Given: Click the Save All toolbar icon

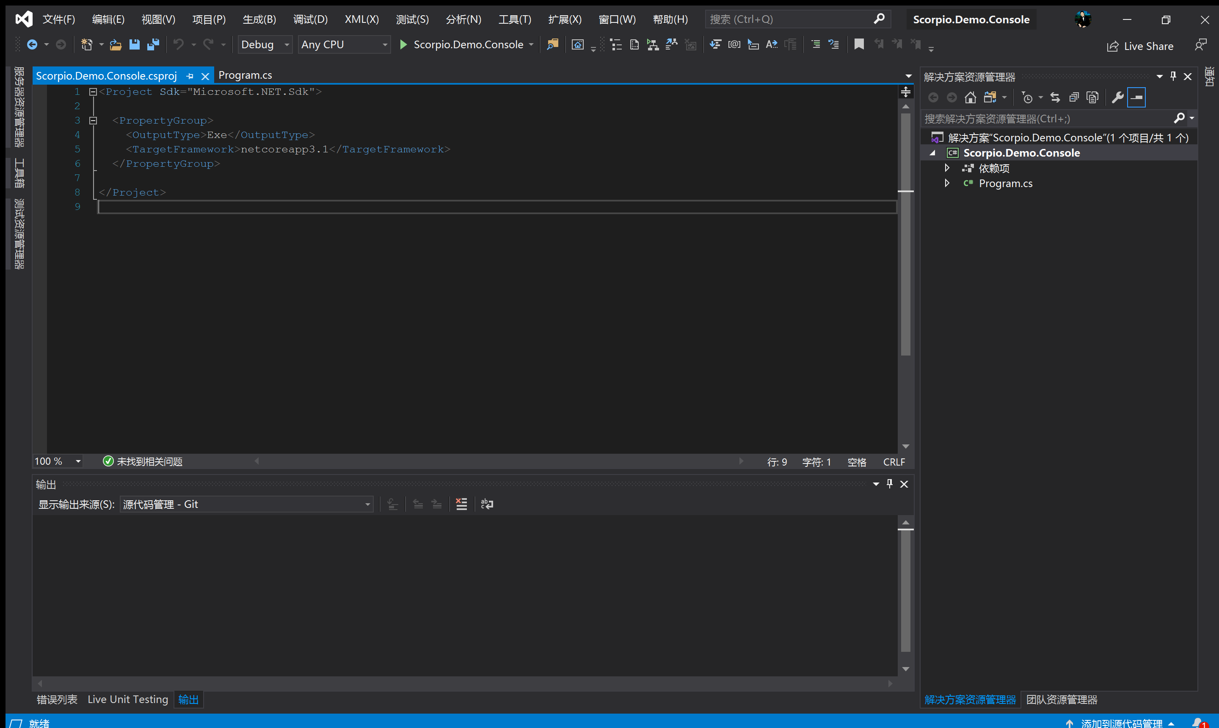Looking at the screenshot, I should click(153, 44).
